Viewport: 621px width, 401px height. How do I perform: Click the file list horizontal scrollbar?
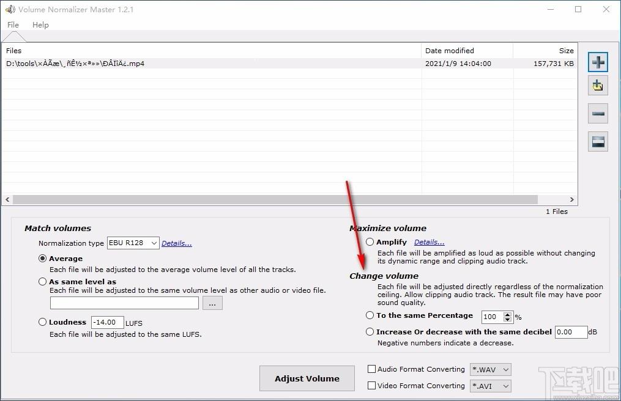coord(275,199)
